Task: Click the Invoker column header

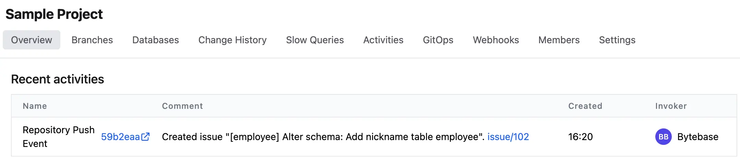Action: pyautogui.click(x=671, y=106)
